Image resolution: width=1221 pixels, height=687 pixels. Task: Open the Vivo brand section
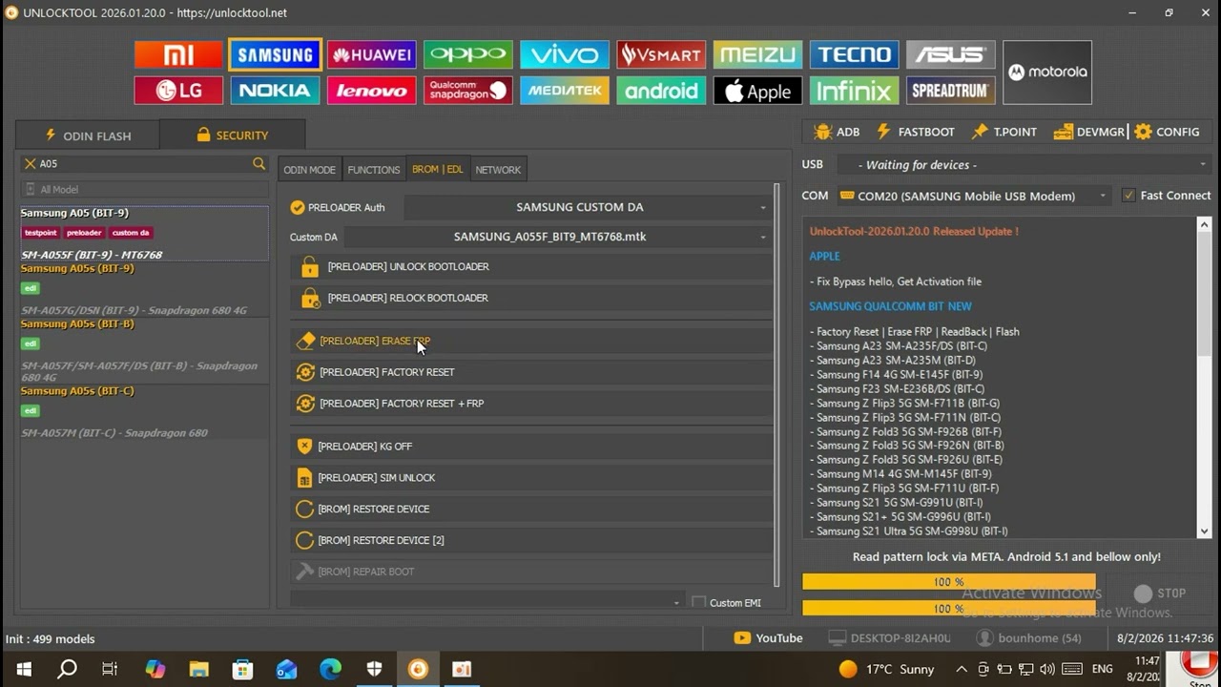[x=565, y=54]
